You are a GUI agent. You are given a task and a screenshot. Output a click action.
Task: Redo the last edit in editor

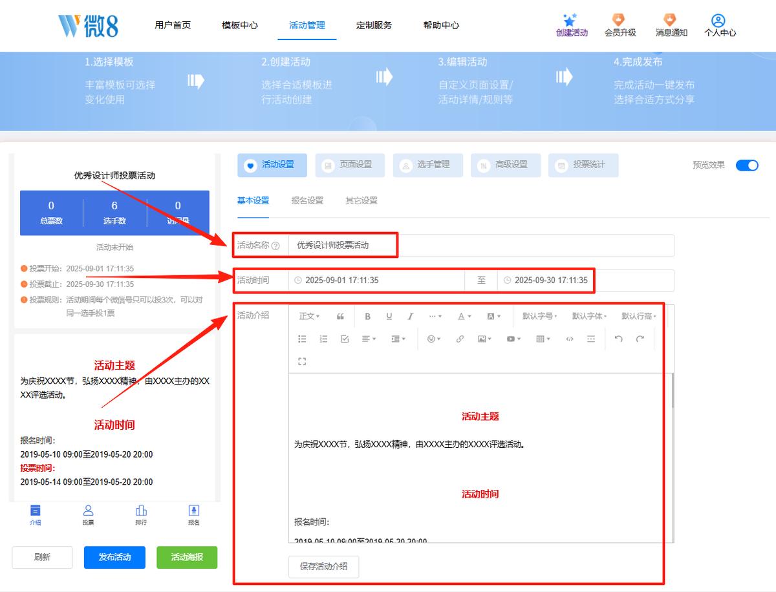pos(640,339)
